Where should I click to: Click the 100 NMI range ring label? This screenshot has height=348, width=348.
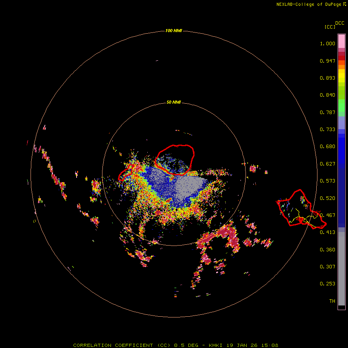click(174, 31)
